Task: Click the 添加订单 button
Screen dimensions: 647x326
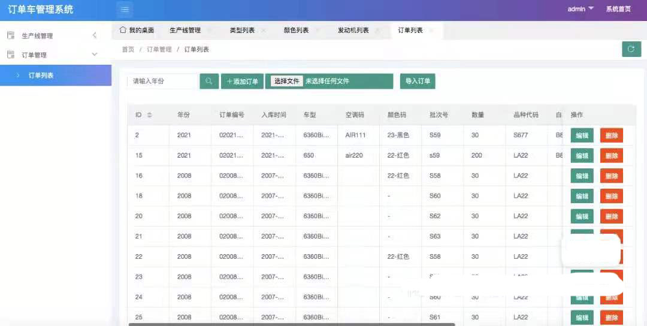Action: point(242,81)
